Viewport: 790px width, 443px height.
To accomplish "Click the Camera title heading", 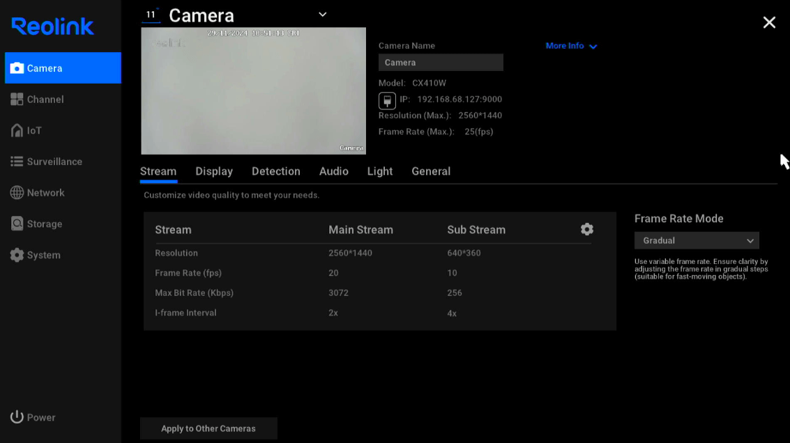I will (x=202, y=15).
